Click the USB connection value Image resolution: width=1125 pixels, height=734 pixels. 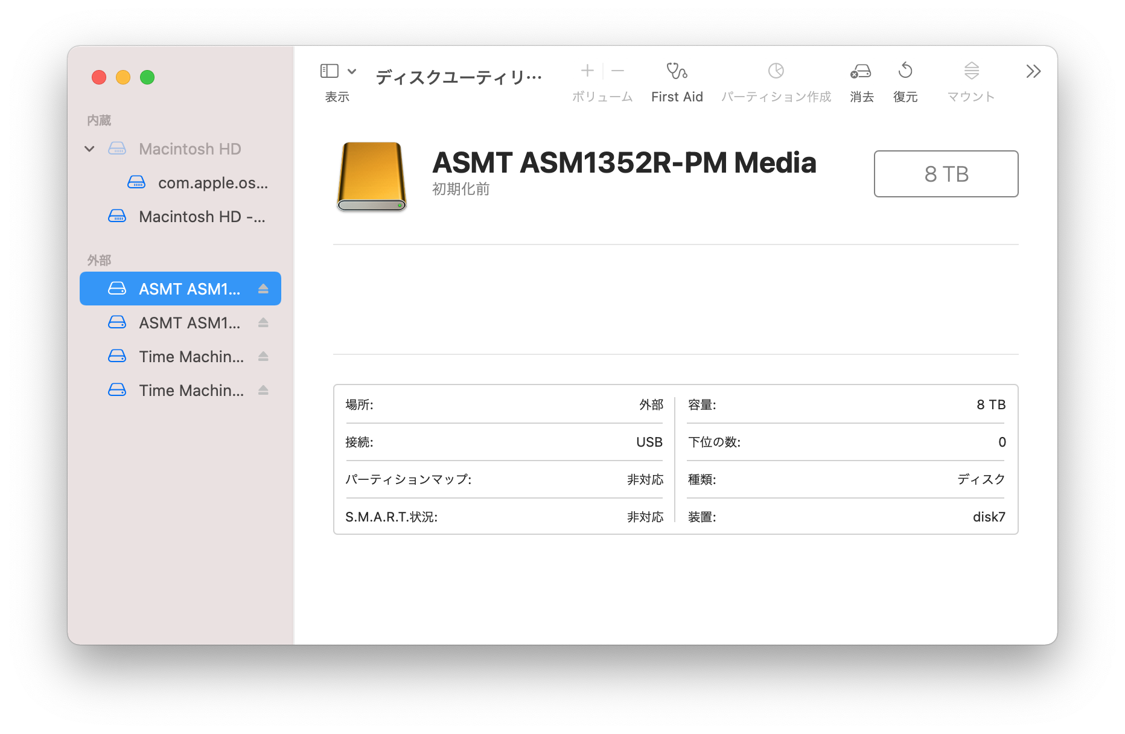(x=649, y=442)
